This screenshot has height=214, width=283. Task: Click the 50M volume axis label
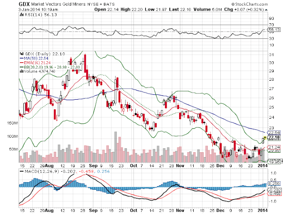[x=14, y=149]
